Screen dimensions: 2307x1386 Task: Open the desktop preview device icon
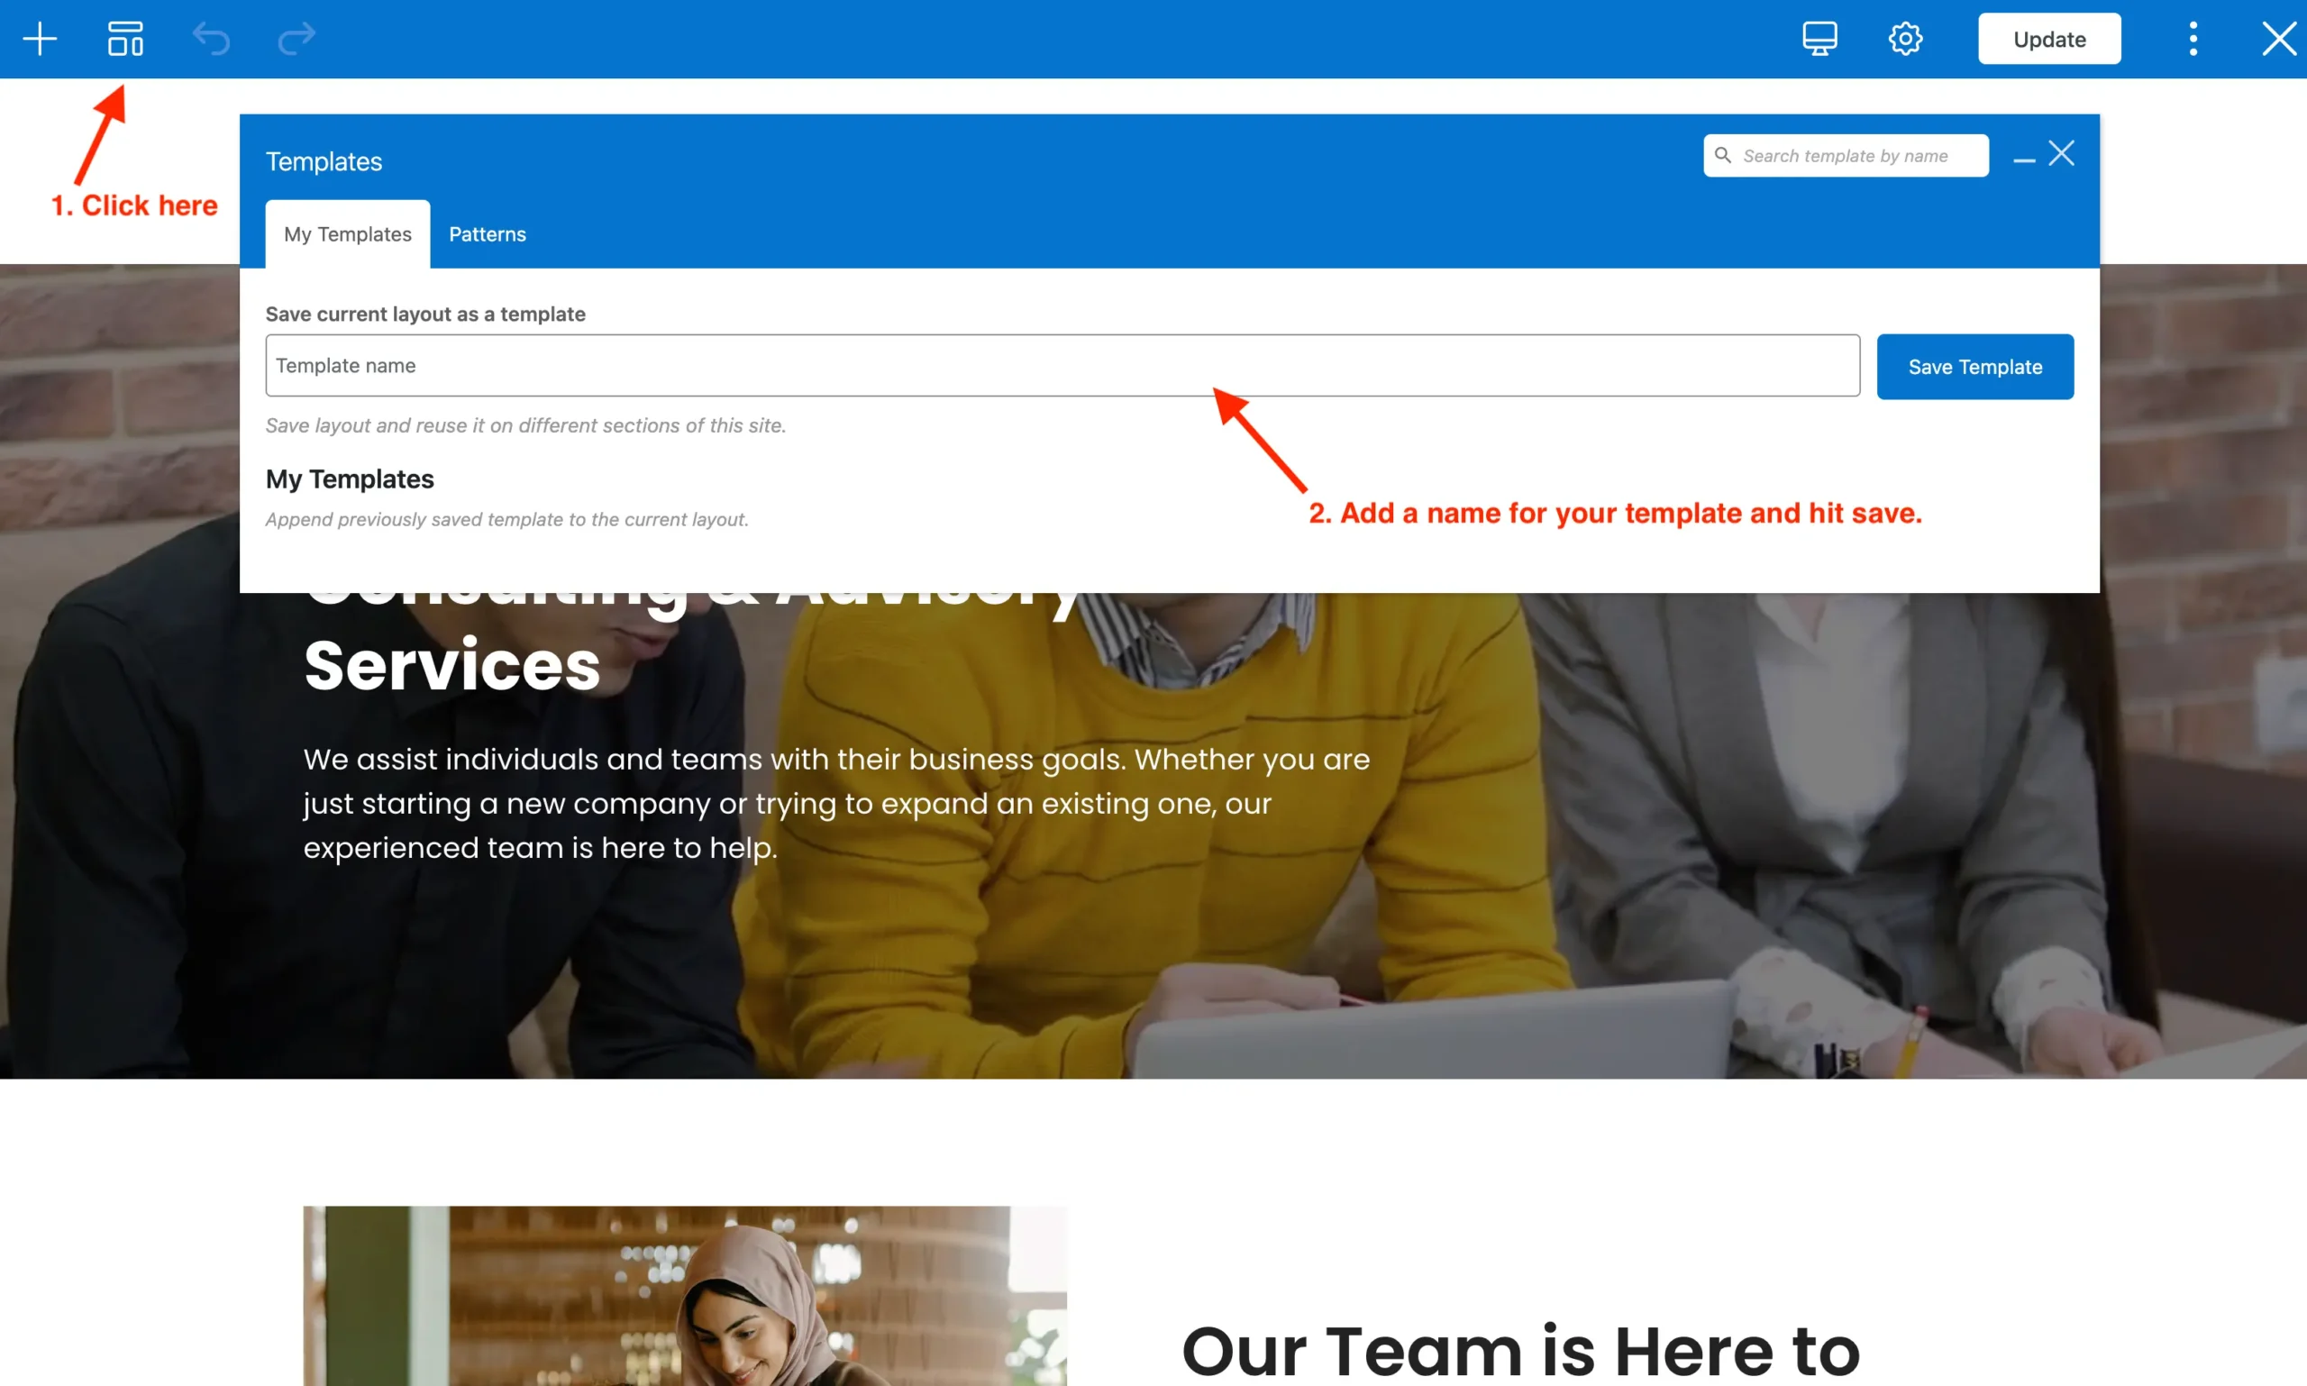(x=1819, y=40)
